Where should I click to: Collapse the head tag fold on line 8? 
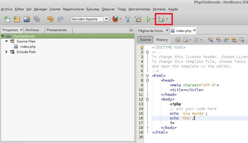click(148, 80)
